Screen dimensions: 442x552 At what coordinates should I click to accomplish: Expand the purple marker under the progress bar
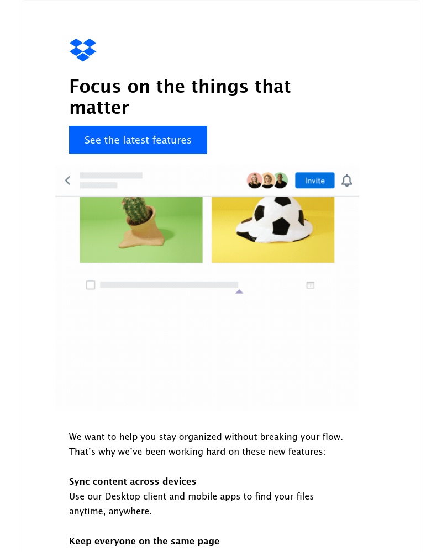[x=239, y=291]
